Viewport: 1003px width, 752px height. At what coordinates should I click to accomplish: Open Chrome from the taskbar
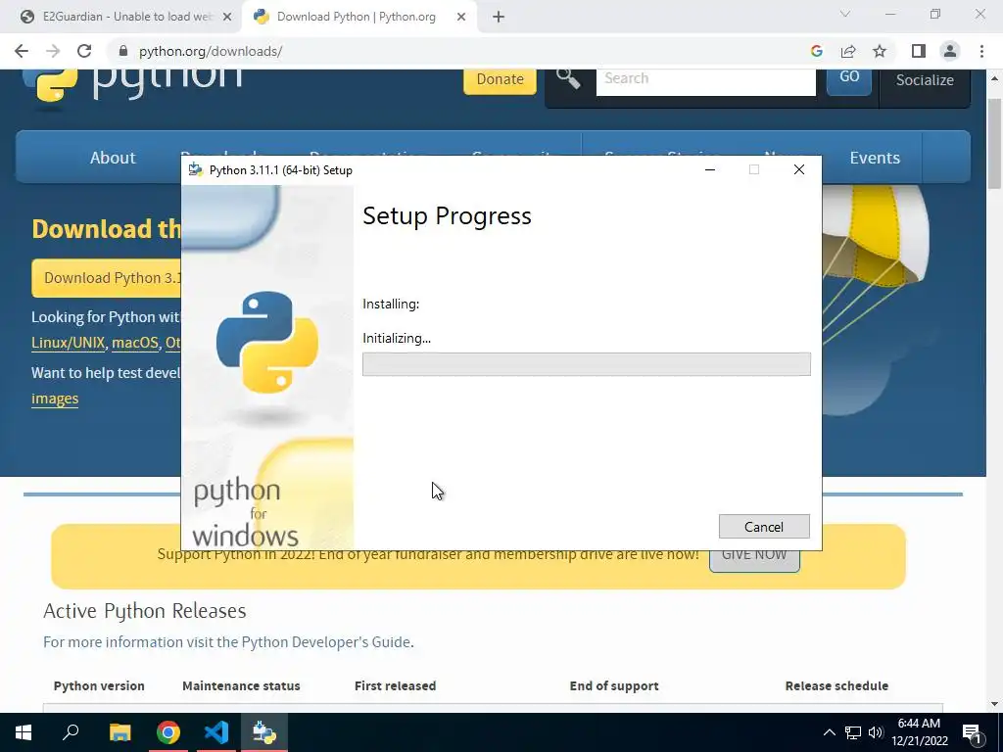pos(168,732)
